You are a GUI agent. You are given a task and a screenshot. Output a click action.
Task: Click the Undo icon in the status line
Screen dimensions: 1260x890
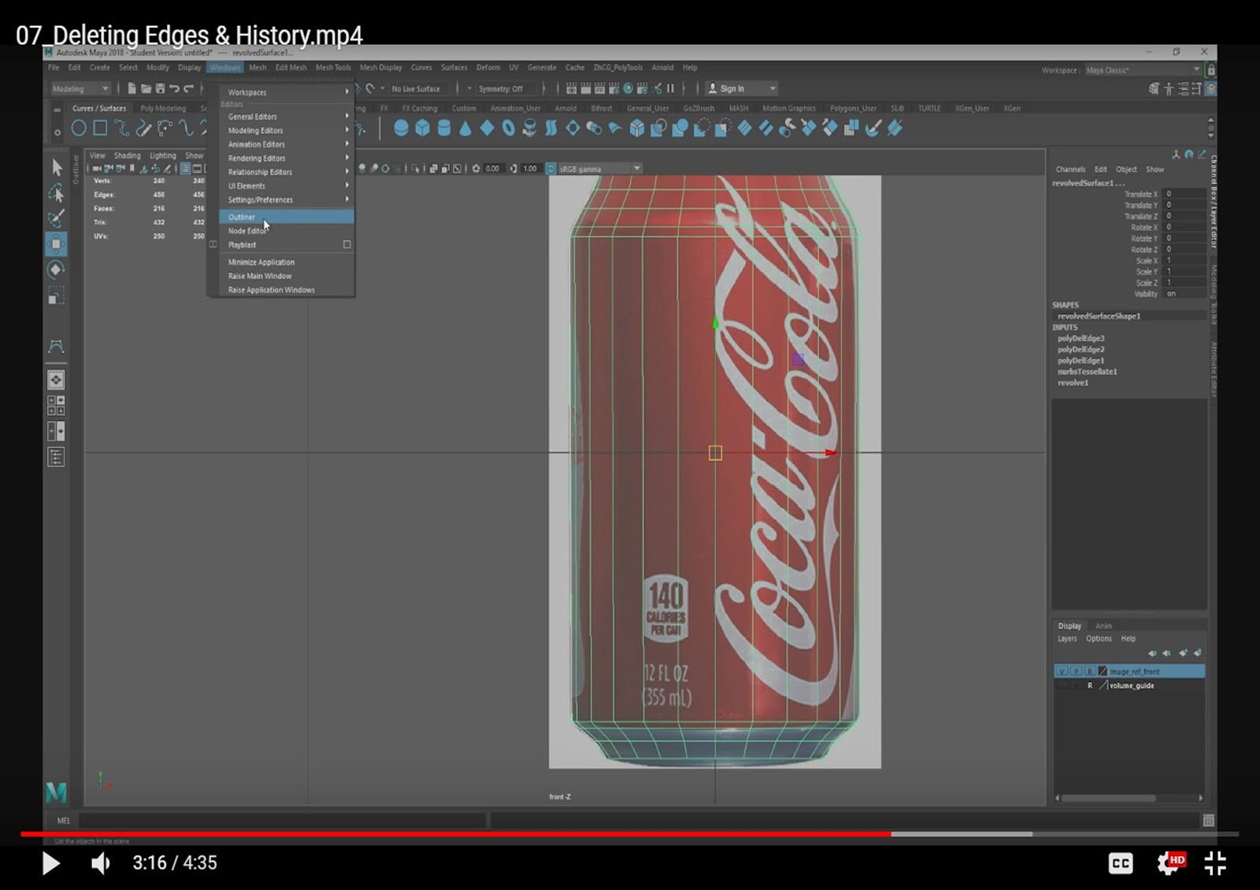tap(176, 88)
